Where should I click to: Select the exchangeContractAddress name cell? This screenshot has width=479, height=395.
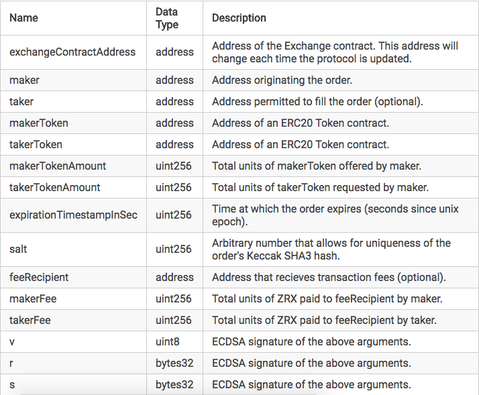[x=72, y=52]
